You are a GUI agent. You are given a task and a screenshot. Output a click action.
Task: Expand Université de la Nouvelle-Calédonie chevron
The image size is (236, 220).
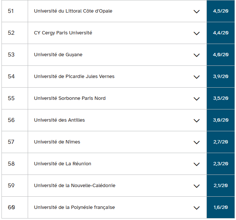[196, 186]
